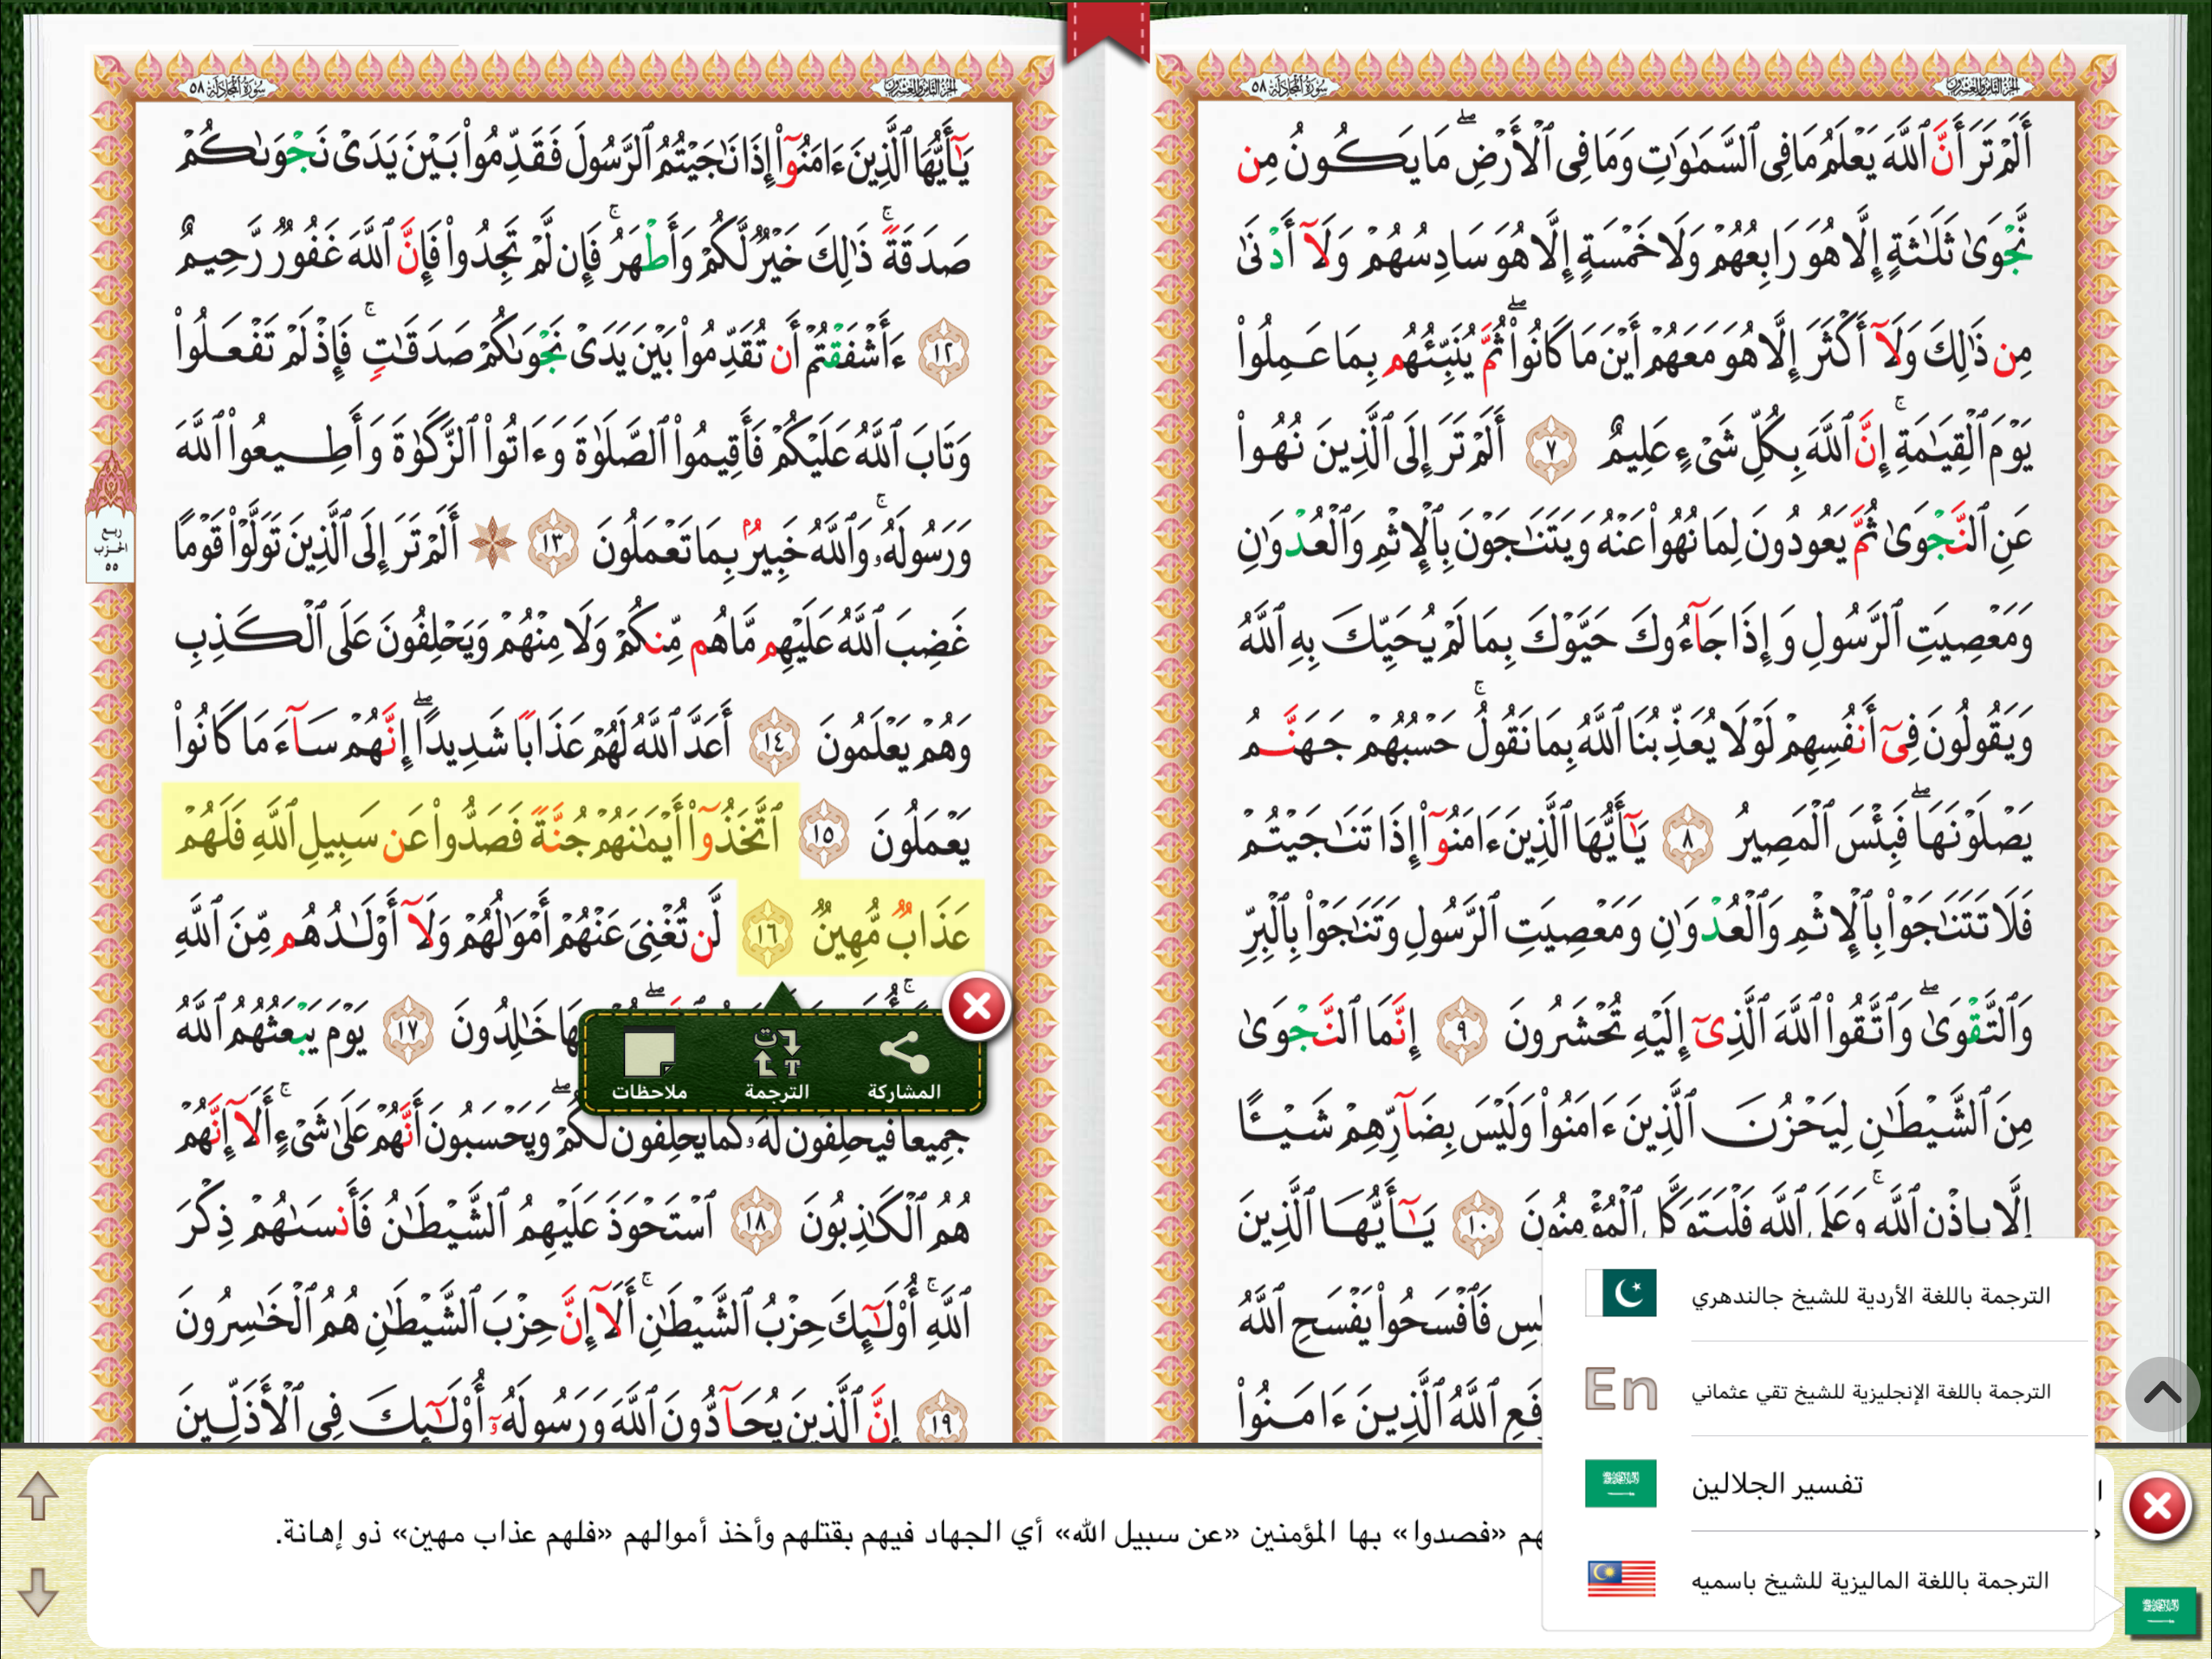
Task: Tap verse marker ١٢
Action: (x=943, y=353)
